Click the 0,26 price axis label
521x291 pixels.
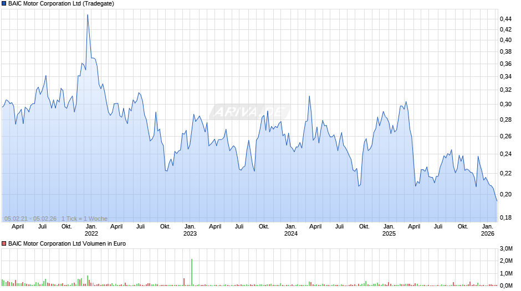point(505,136)
